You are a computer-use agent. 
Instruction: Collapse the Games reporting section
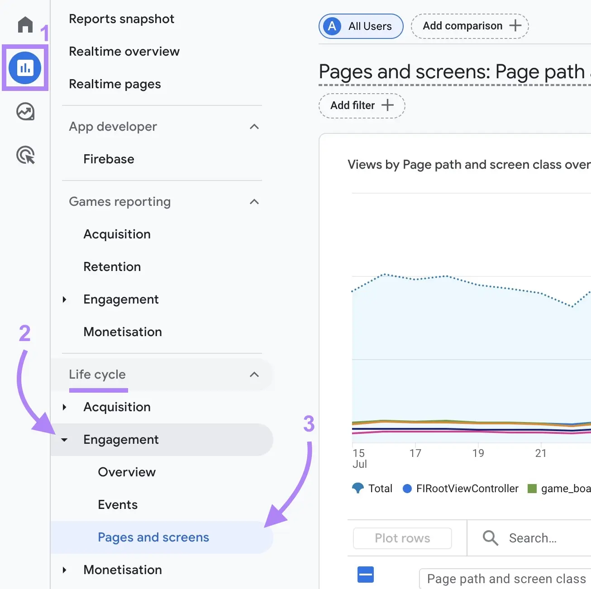[254, 202]
